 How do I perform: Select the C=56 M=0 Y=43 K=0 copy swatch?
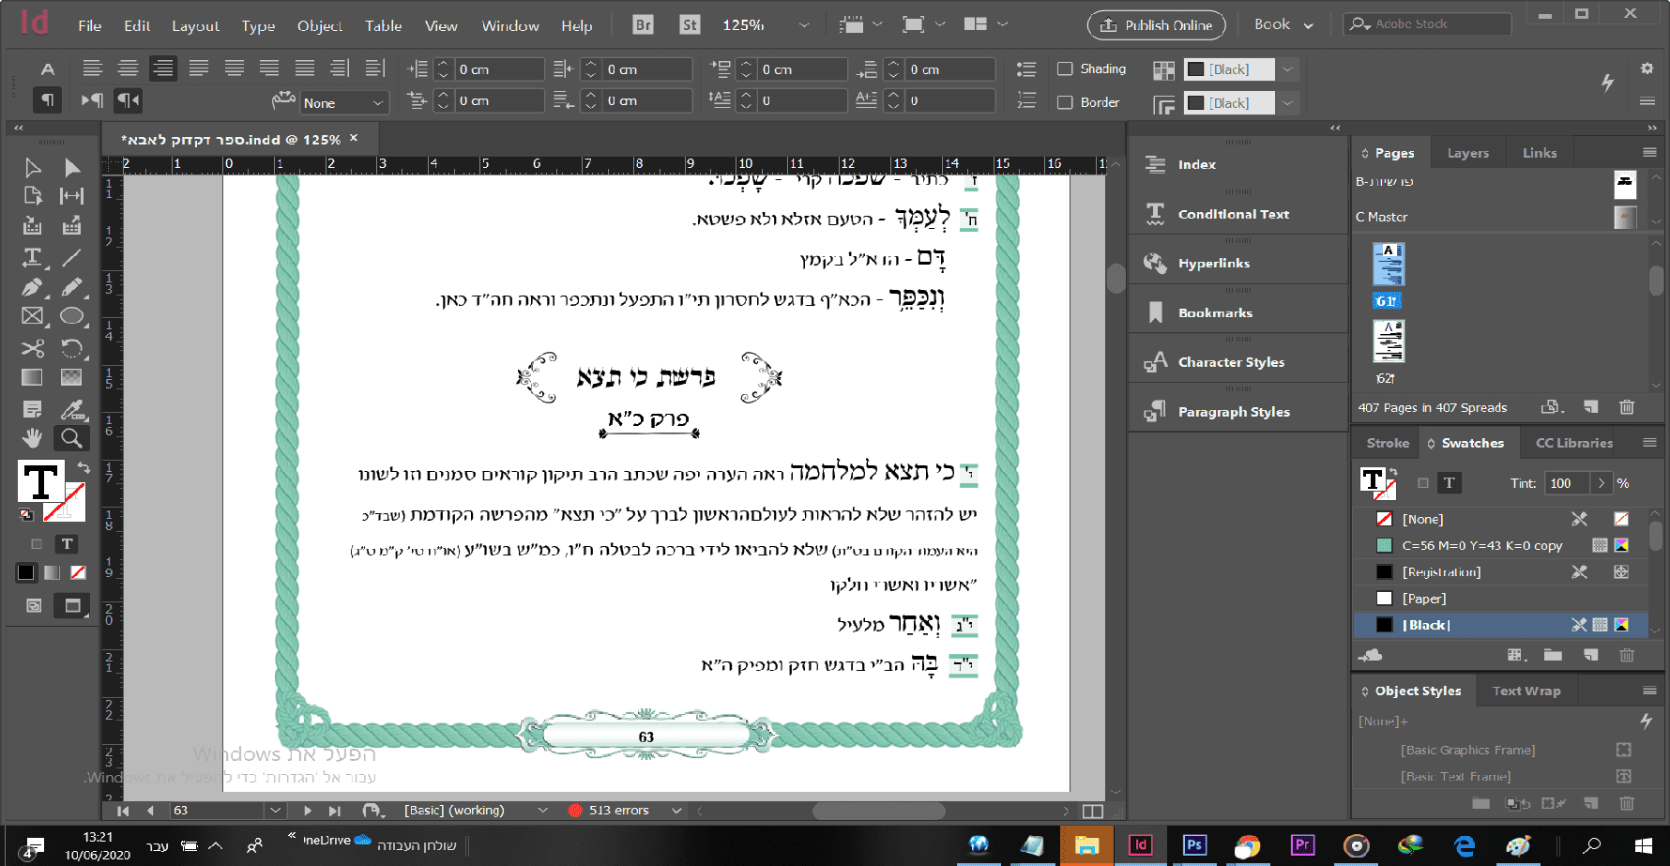pos(1501,545)
